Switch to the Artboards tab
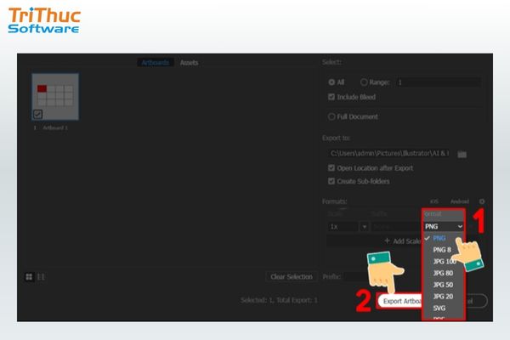The height and width of the screenshot is (340, 510). coord(156,62)
